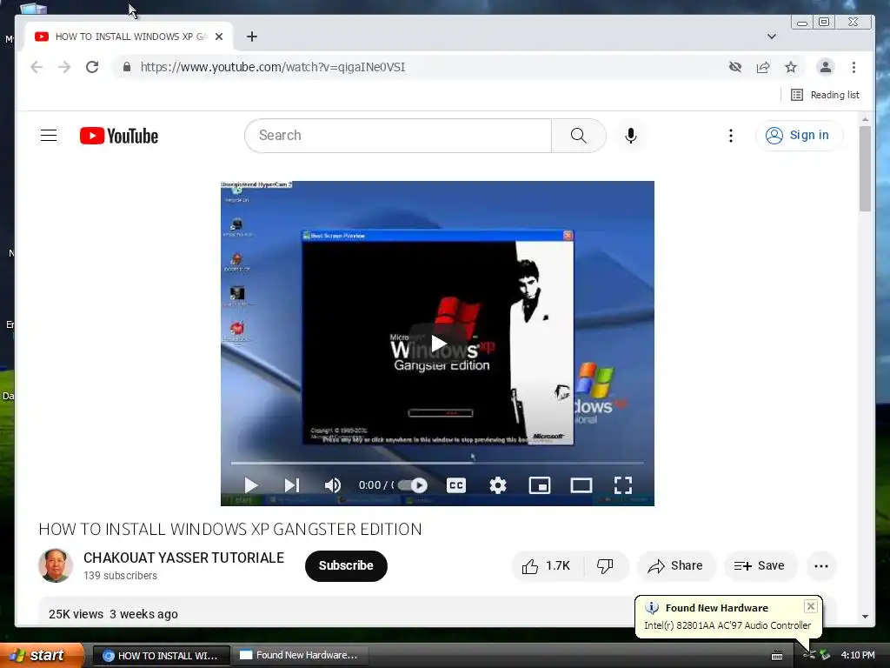Open YouTube settings three-dot menu
890x668 pixels.
(x=730, y=135)
